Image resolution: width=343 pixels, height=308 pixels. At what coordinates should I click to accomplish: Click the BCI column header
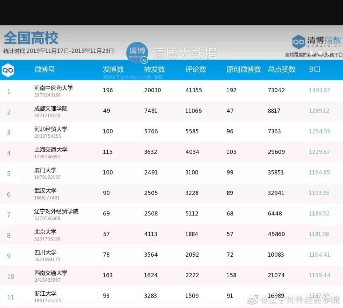pos(315,69)
